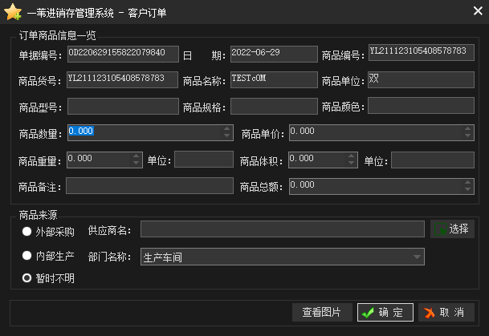Focus the empty 商品型号 input field
The height and width of the screenshot is (336, 489).
click(x=123, y=106)
